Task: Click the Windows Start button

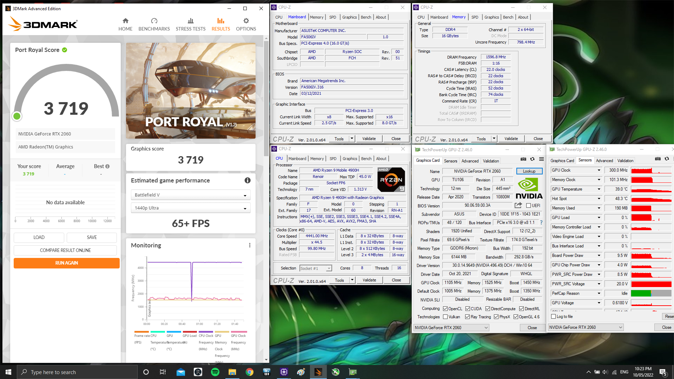Action: [8, 372]
